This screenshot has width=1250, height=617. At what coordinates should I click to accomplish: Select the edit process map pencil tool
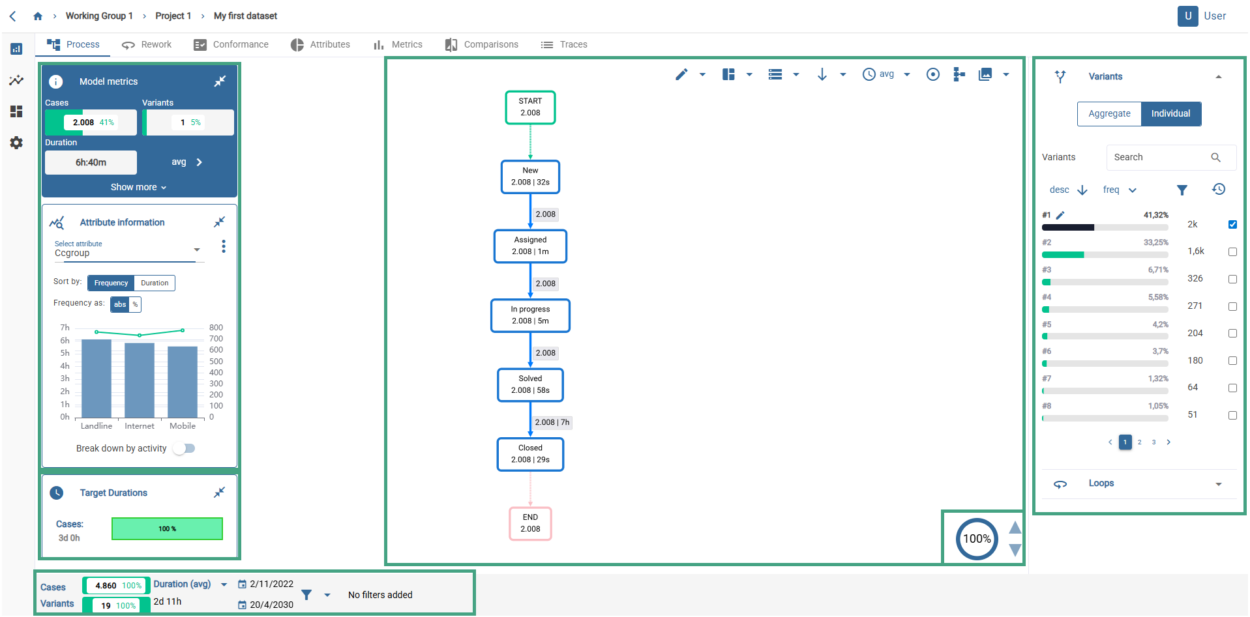tap(681, 74)
